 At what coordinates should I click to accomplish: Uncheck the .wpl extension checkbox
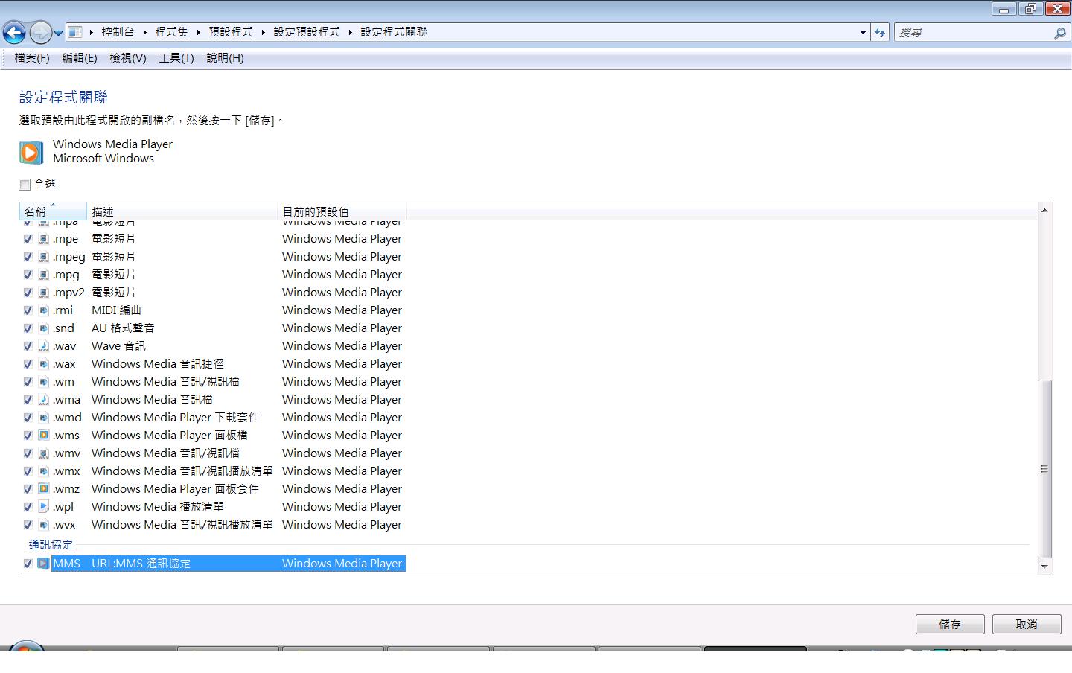pyautogui.click(x=28, y=507)
